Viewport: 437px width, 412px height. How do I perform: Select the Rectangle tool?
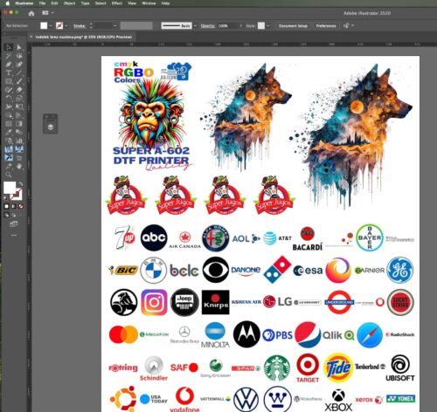pyautogui.click(x=9, y=81)
